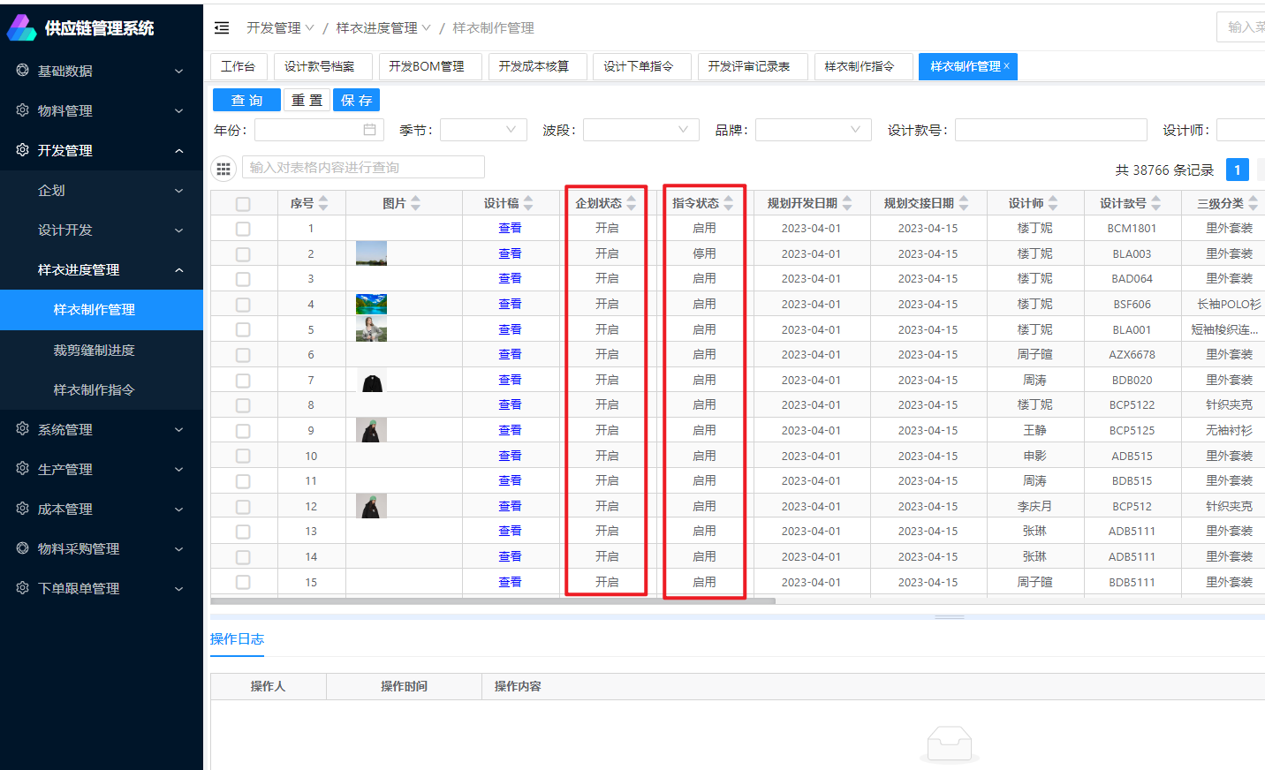This screenshot has height=770, width=1265.
Task: Open the 品牌 dropdown
Action: pyautogui.click(x=813, y=130)
